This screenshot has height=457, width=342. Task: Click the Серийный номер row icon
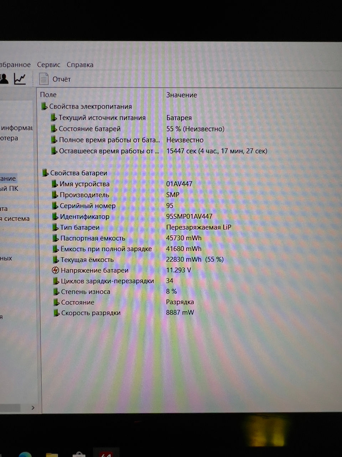click(x=55, y=206)
